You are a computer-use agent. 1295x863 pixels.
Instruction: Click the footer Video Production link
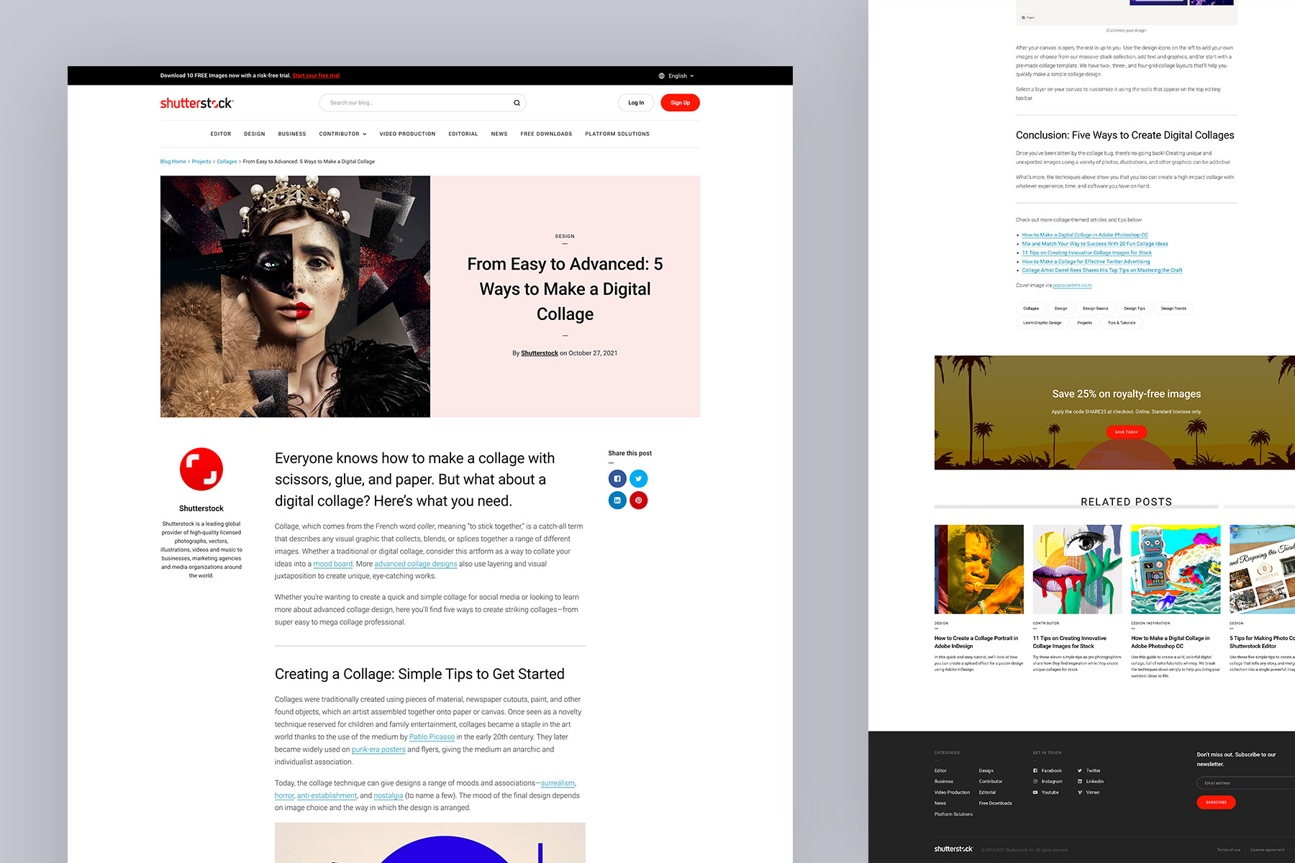952,793
